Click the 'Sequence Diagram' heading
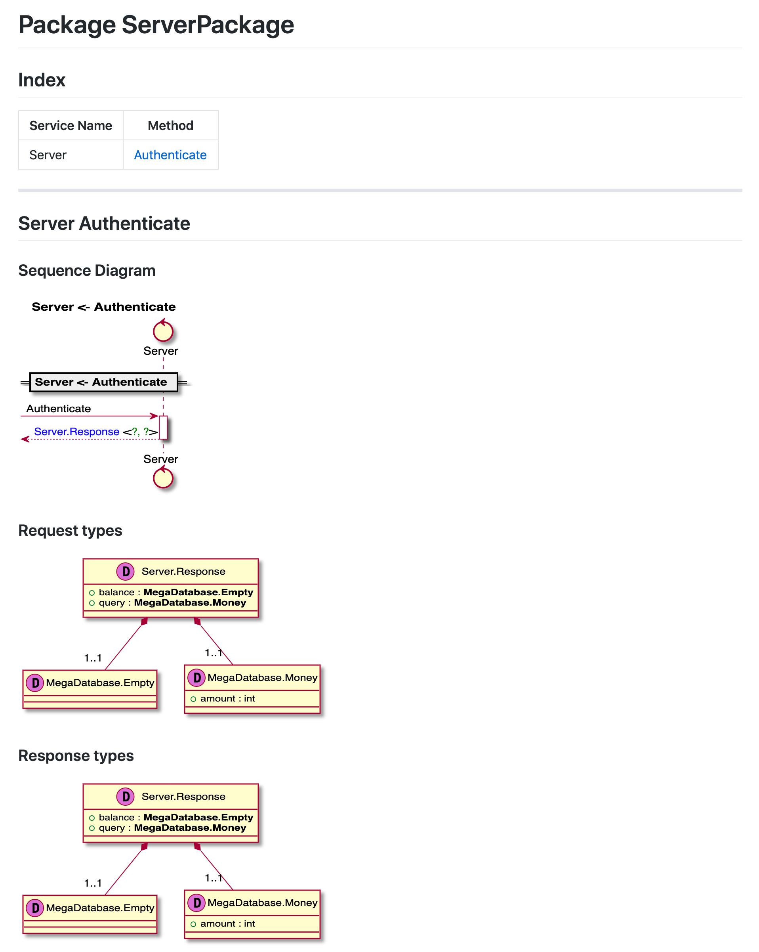Screen dimensions: 759x952 coord(87,270)
